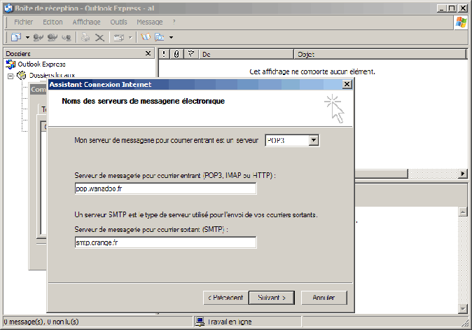Open the Create Mail dropdown arrow
The image size is (472, 330).
27,37
